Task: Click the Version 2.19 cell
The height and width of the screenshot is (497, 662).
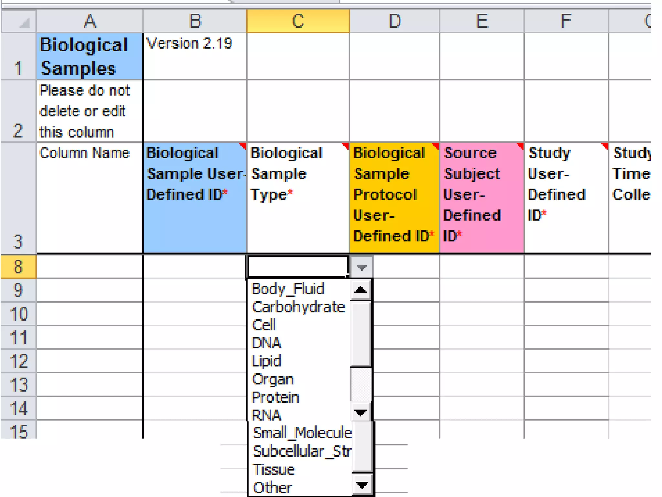Action: (x=194, y=56)
